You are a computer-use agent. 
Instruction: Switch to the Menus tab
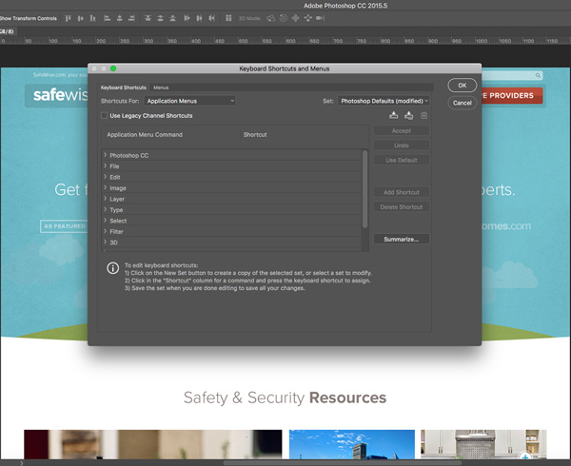[x=161, y=87]
